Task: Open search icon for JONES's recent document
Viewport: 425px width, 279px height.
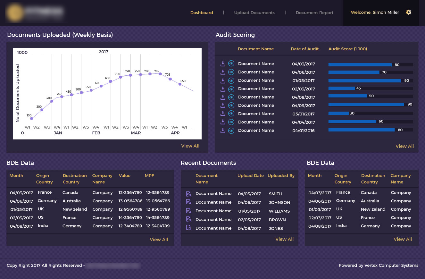Action: click(x=189, y=228)
